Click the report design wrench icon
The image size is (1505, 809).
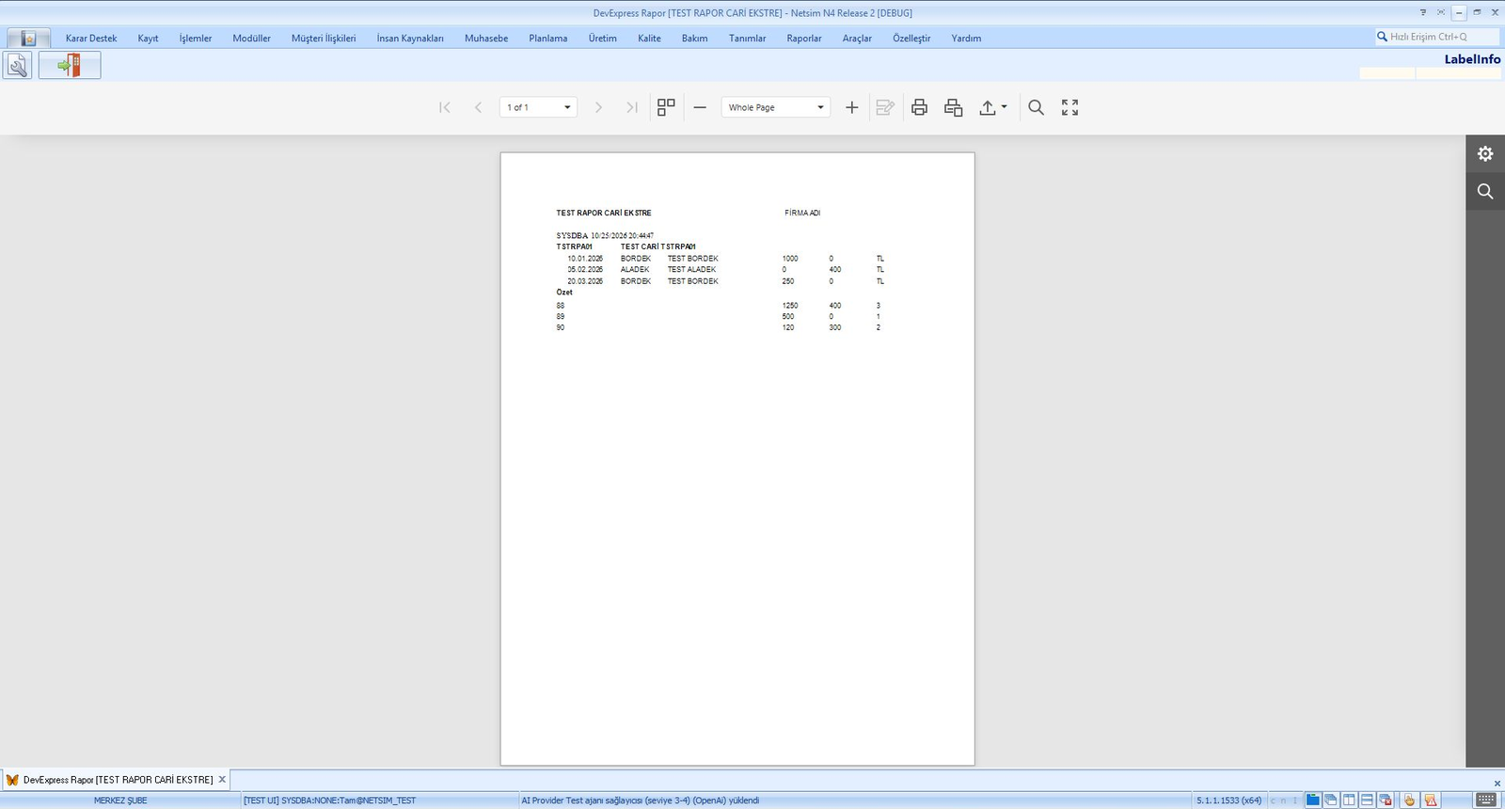(18, 65)
